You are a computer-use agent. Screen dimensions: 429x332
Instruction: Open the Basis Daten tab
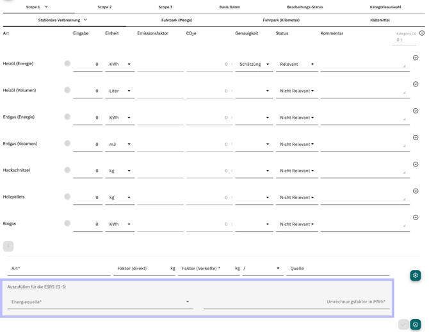tap(230, 7)
